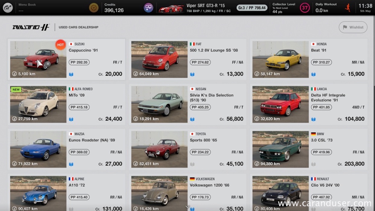Image resolution: width=375 pixels, height=211 pixels.
Task: Select the Lancia Delta HF Integrale card
Action: click(x=309, y=104)
